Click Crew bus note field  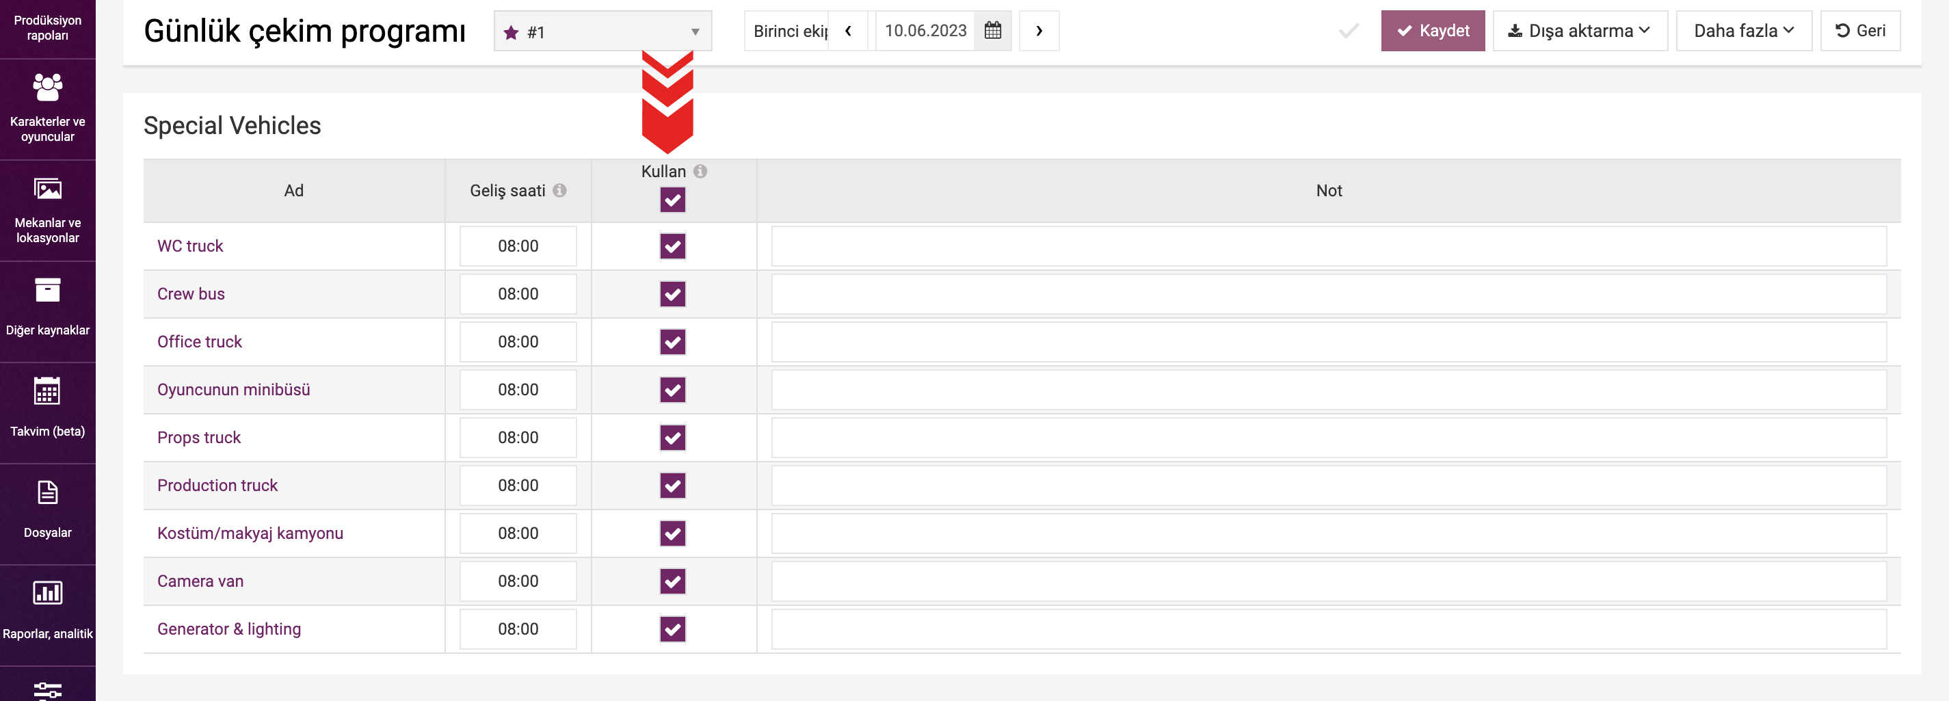1329,293
